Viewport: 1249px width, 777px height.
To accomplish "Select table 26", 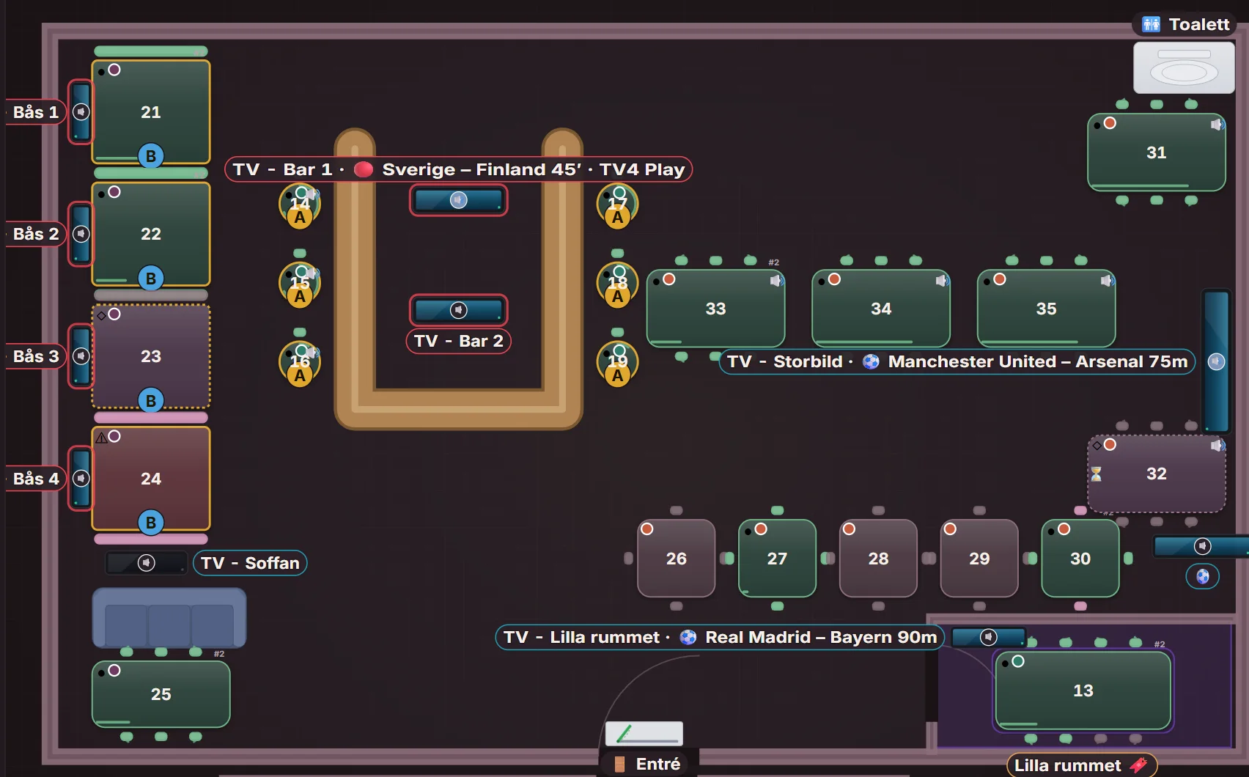I will tap(676, 559).
